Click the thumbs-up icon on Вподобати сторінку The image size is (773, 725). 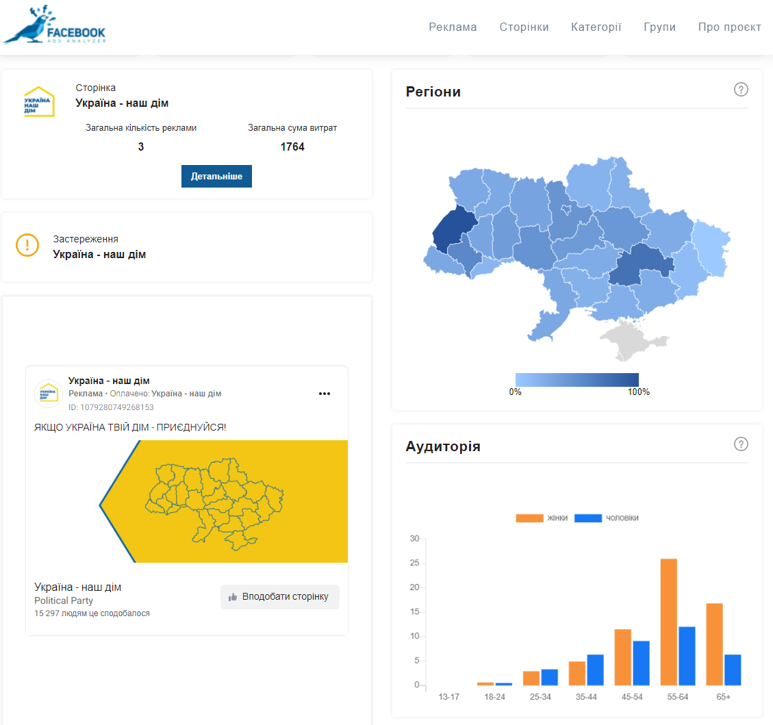(x=233, y=597)
